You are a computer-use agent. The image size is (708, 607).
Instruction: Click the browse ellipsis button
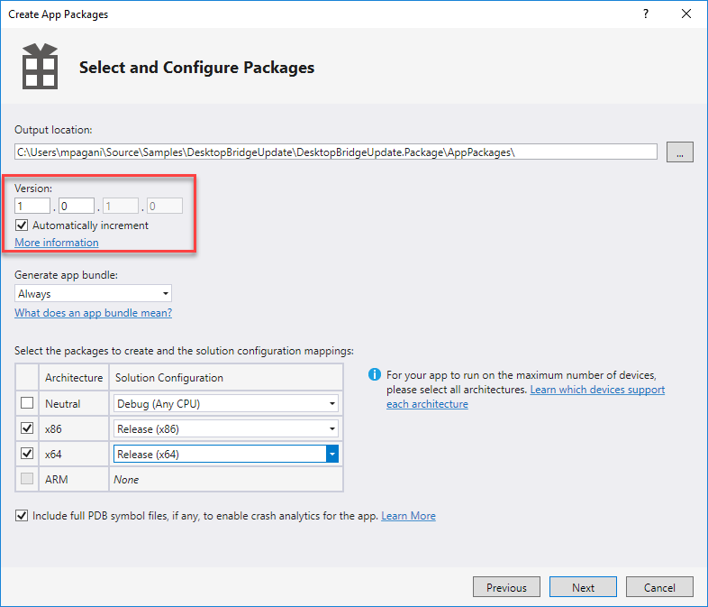[x=679, y=152]
